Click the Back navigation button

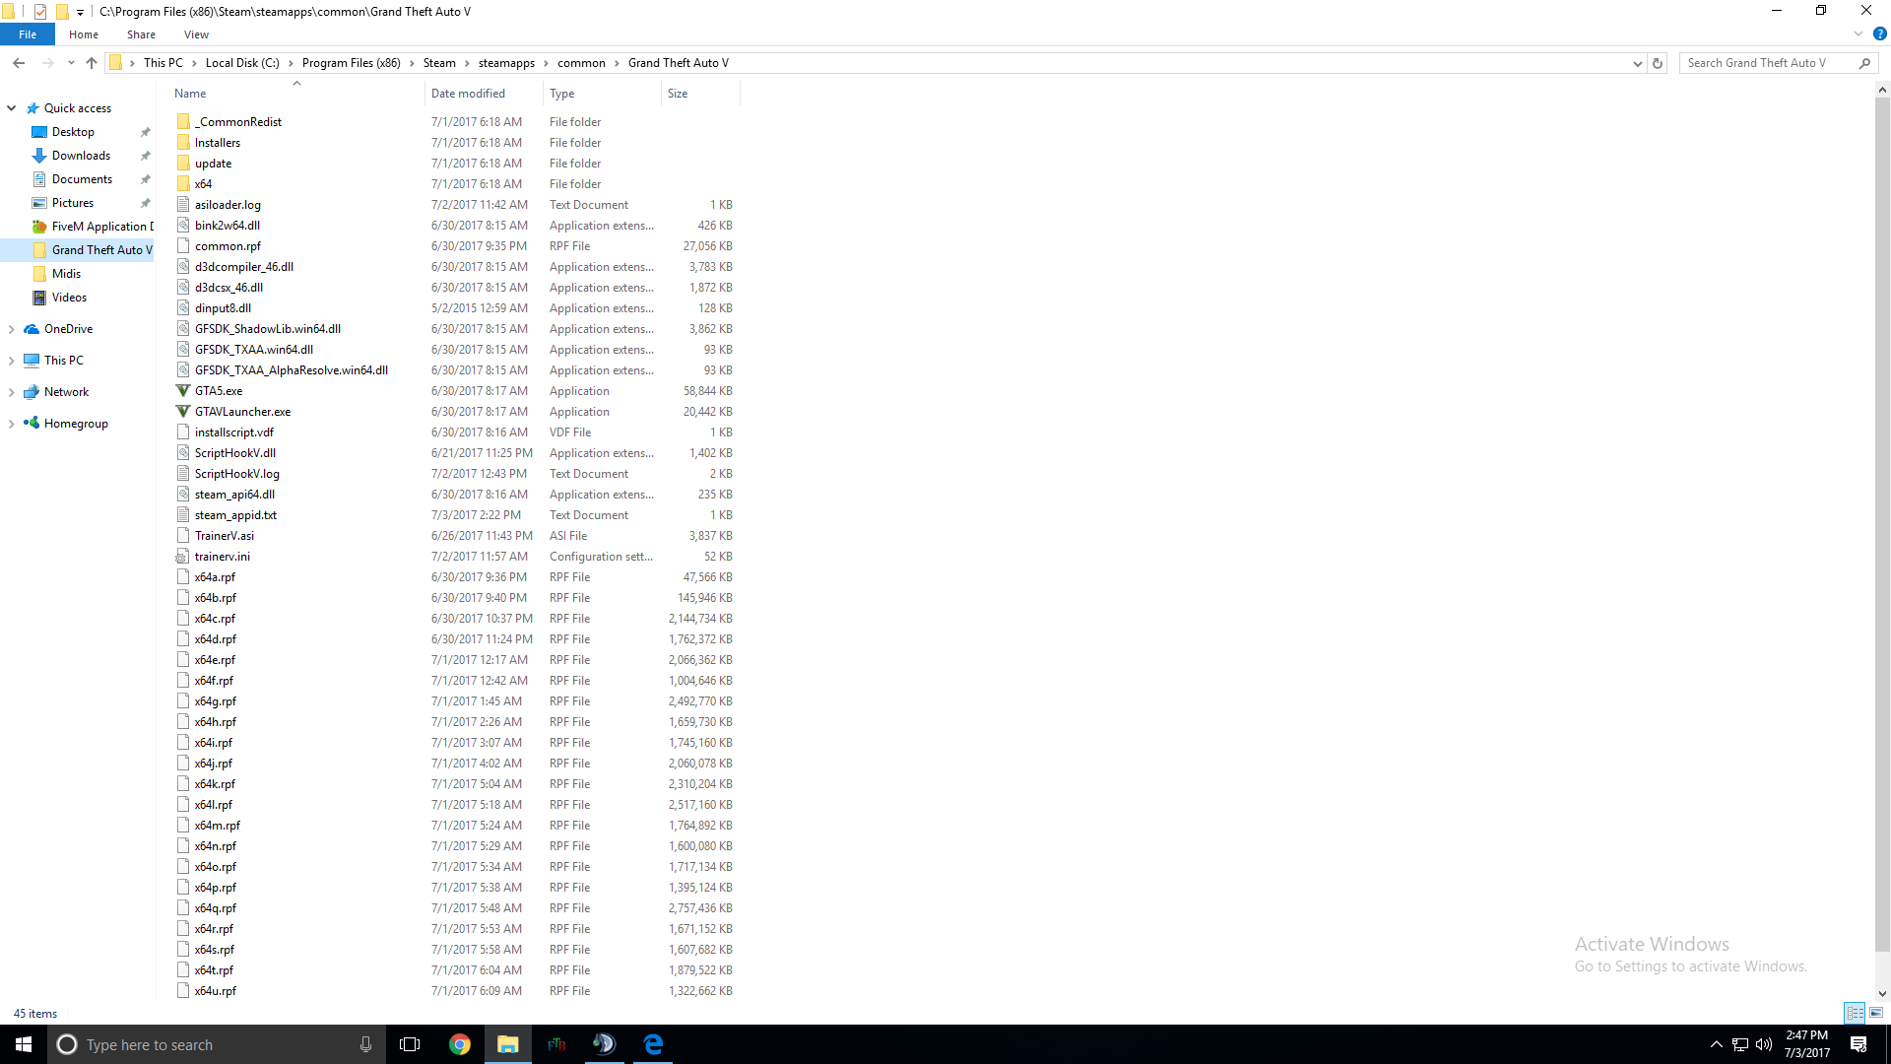(19, 62)
